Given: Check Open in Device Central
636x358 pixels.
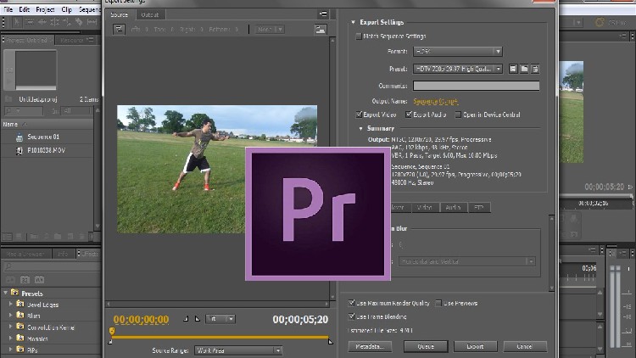Looking at the screenshot, I should click(x=458, y=115).
